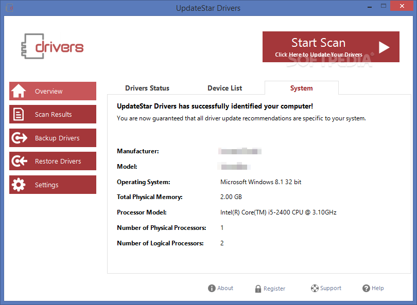Switch to the Device List tab
Image resolution: width=417 pixels, height=305 pixels.
click(x=225, y=88)
